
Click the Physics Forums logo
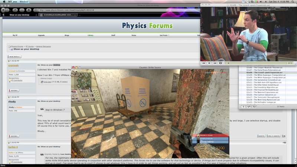[x=147, y=26]
